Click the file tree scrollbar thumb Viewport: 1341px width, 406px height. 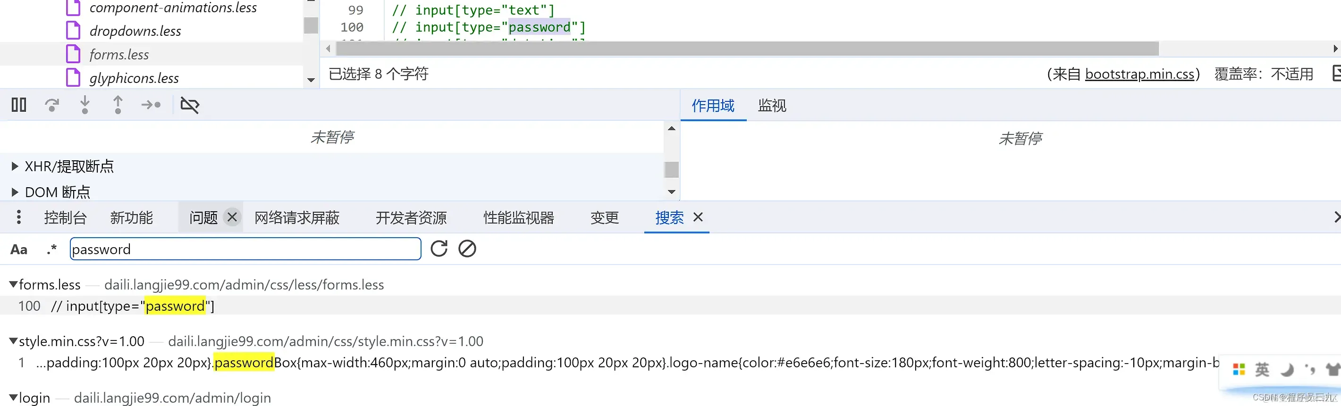pyautogui.click(x=311, y=25)
